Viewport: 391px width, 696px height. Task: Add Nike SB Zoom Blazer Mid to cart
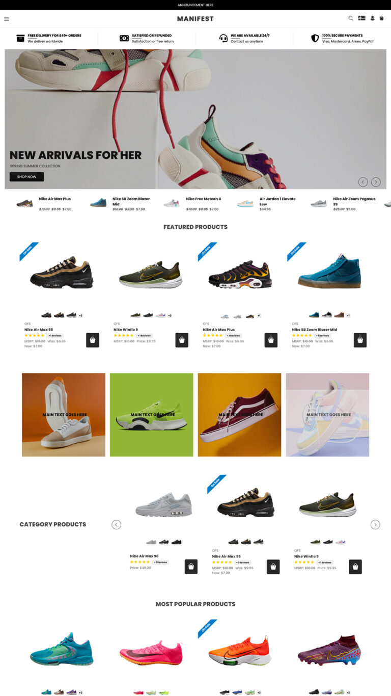pyautogui.click(x=360, y=340)
